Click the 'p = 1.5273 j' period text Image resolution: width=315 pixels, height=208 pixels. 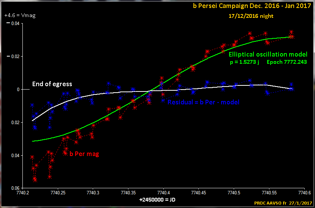click(244, 62)
